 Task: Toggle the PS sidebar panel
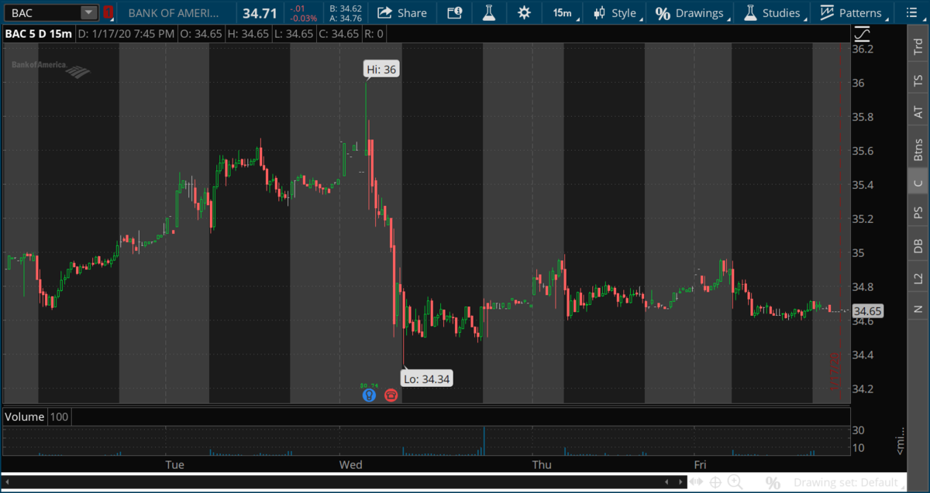click(x=918, y=212)
